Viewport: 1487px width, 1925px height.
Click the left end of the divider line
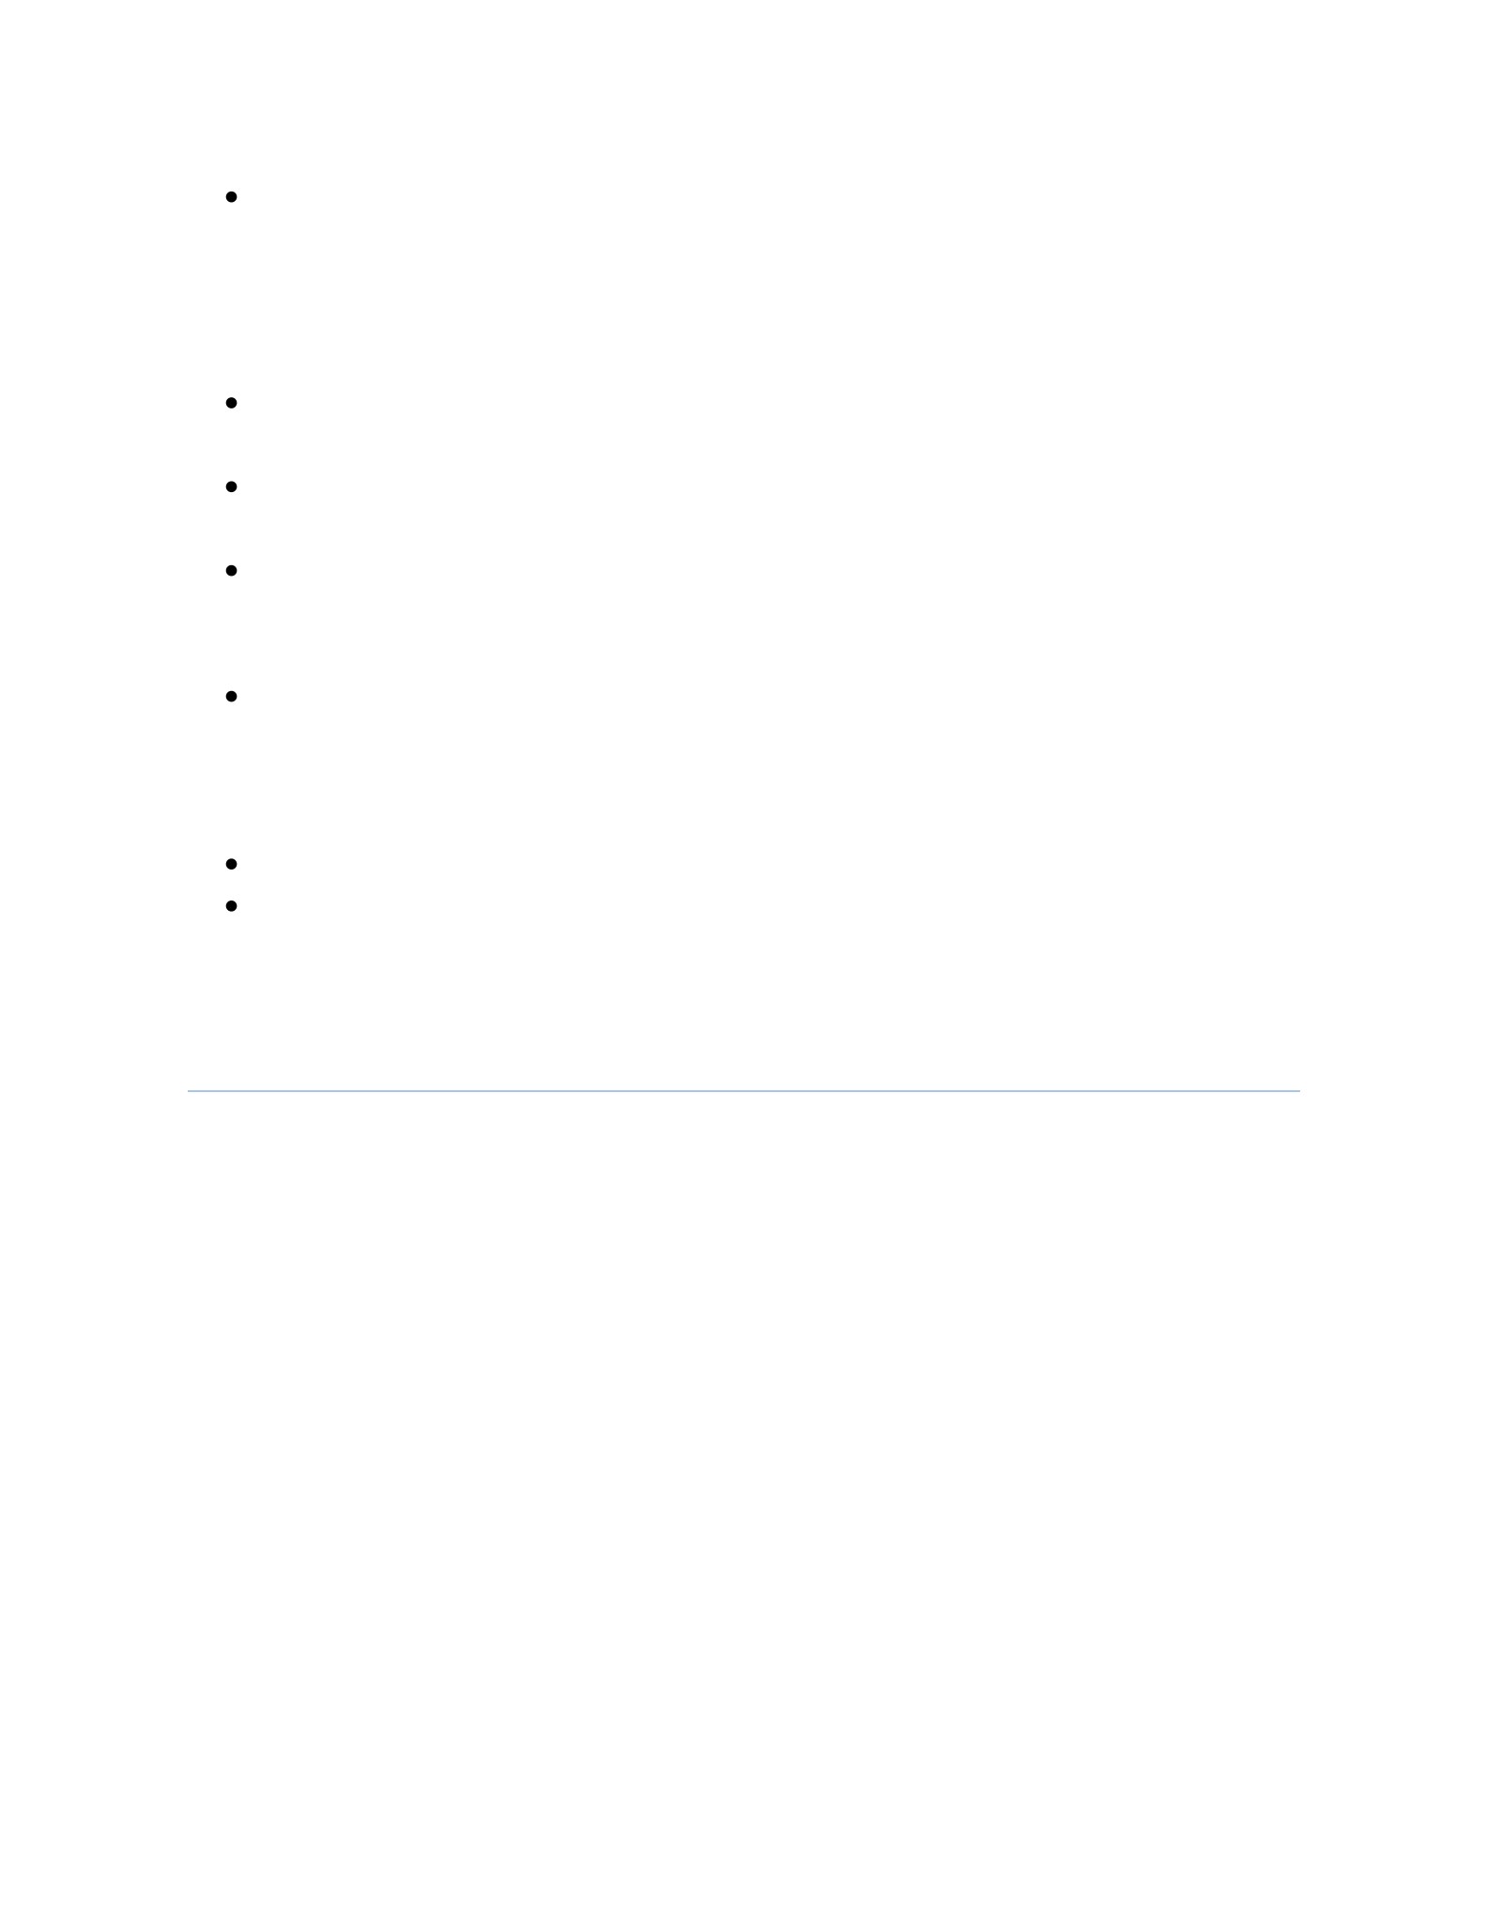191,1090
